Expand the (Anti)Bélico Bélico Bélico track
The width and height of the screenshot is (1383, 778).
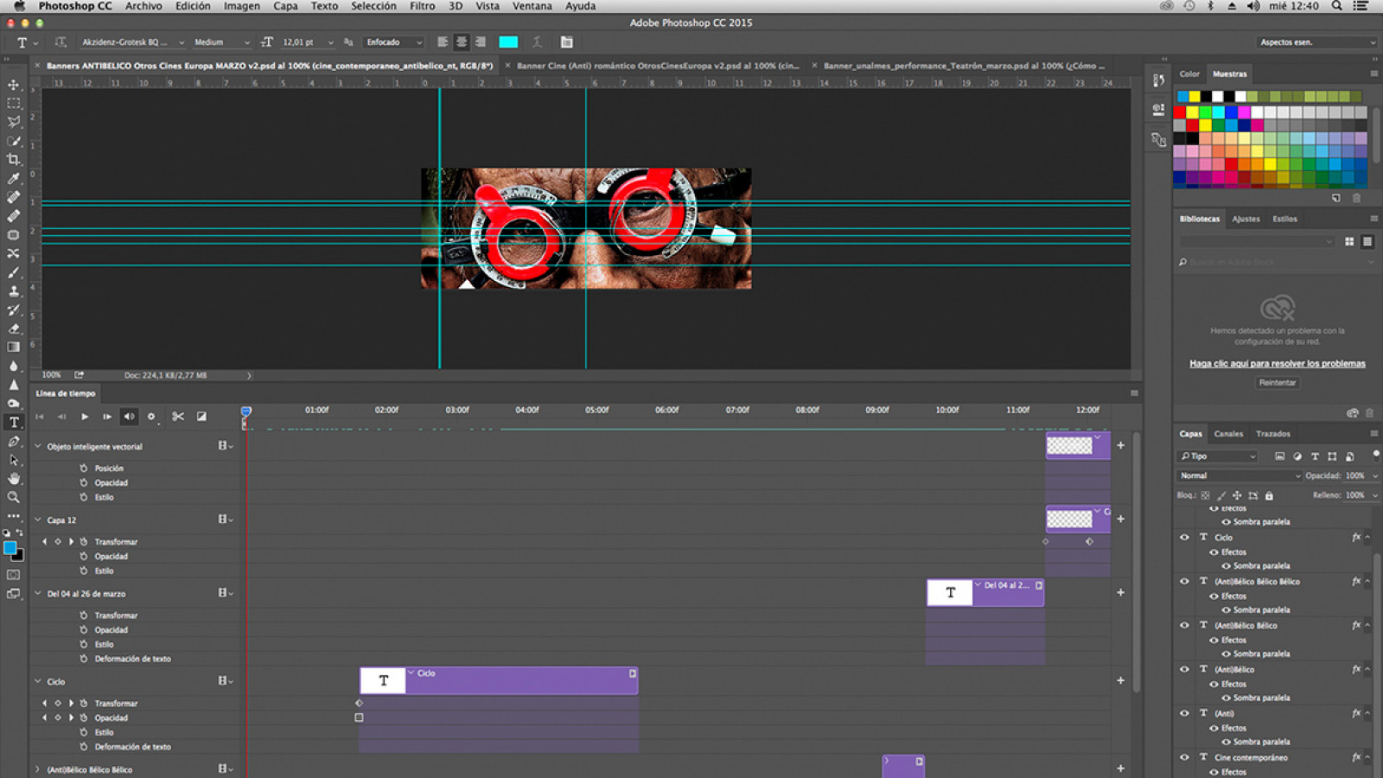tap(37, 768)
